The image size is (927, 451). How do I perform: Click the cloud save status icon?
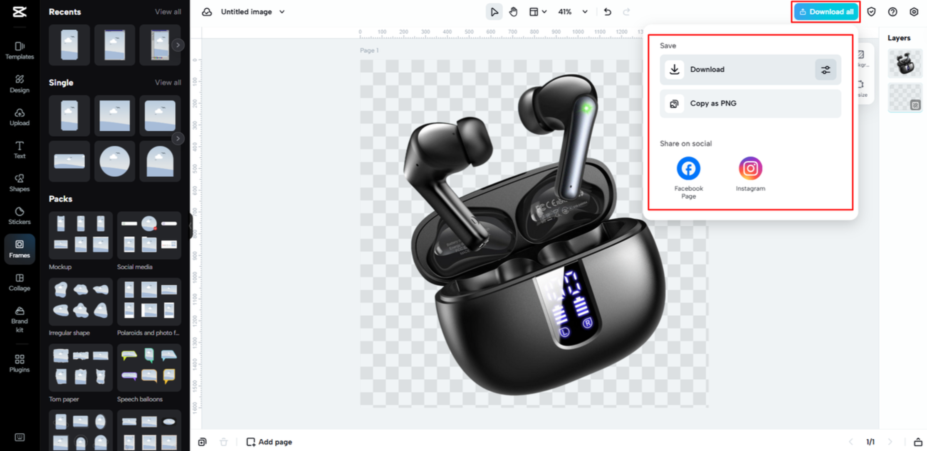(207, 12)
